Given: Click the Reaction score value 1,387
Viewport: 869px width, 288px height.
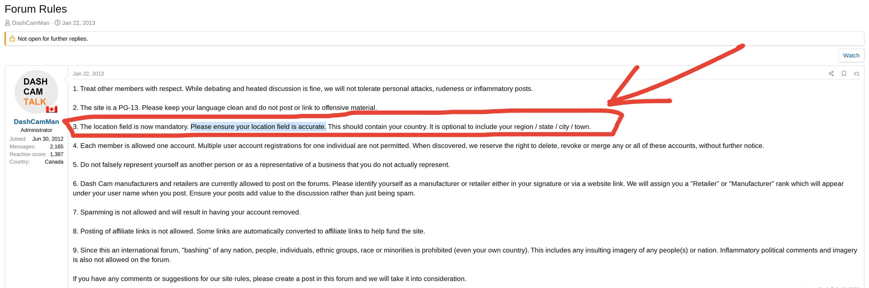Looking at the screenshot, I should pyautogui.click(x=57, y=154).
